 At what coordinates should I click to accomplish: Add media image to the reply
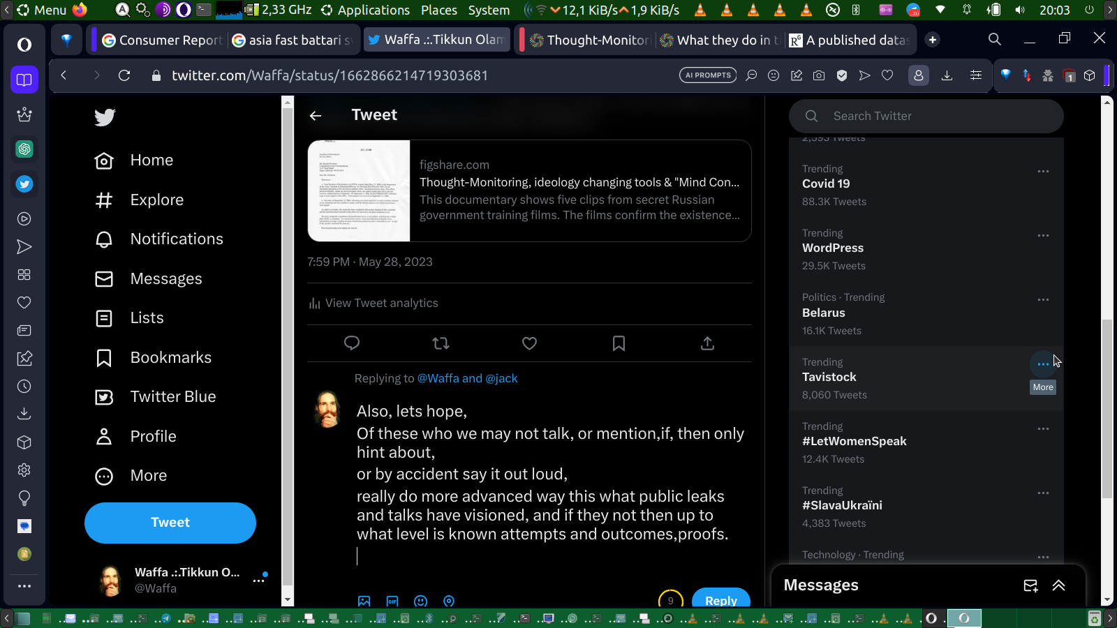point(364,601)
